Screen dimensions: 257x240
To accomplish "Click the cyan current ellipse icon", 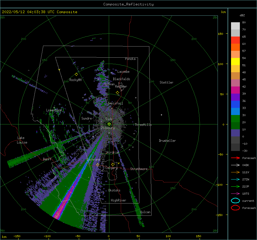I will 235,201.
